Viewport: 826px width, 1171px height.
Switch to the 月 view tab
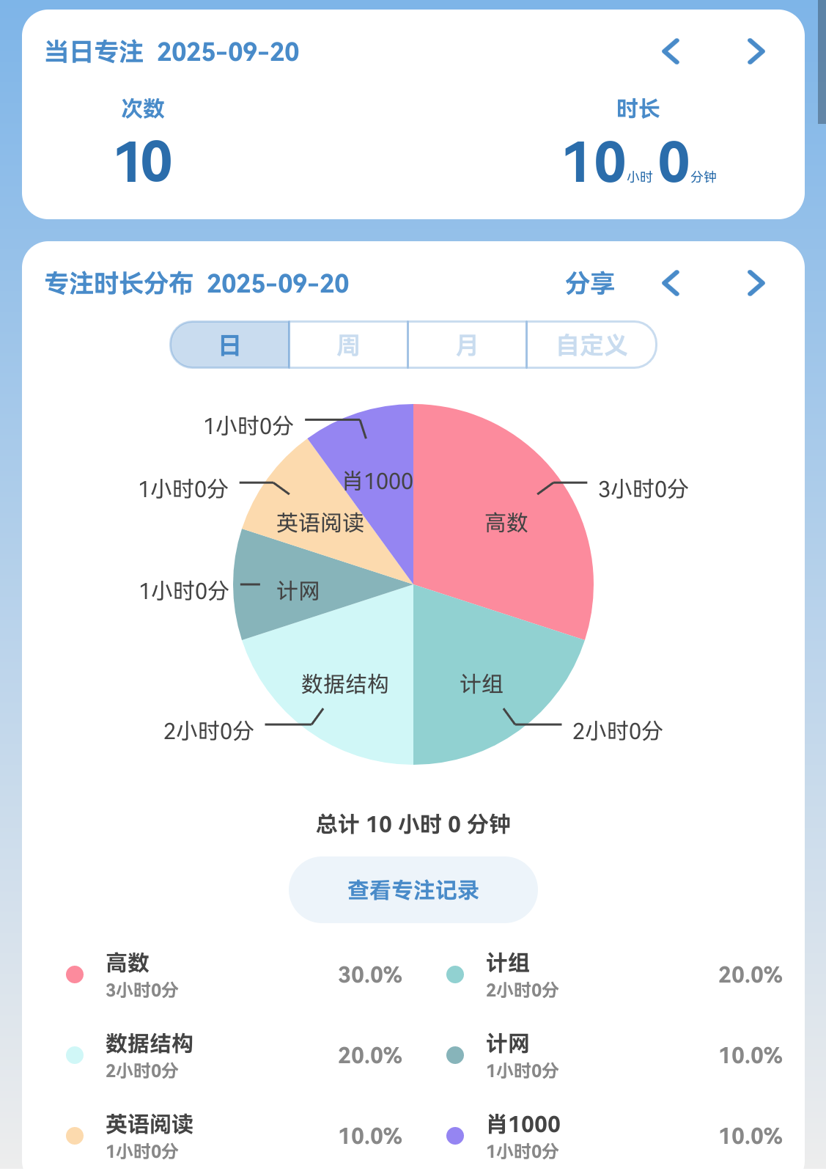click(467, 345)
